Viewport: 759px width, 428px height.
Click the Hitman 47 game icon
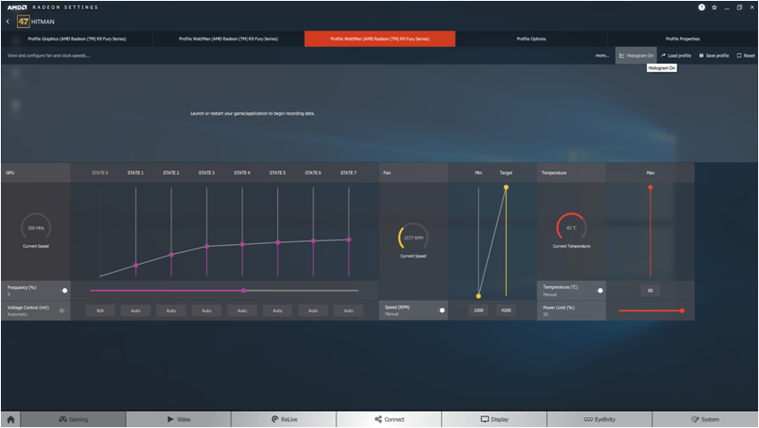(22, 22)
